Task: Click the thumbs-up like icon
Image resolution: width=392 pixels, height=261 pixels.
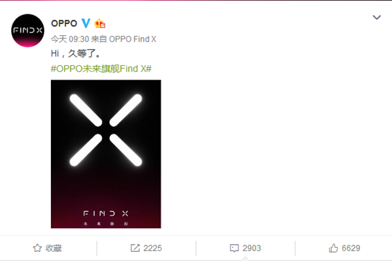Action: [333, 248]
